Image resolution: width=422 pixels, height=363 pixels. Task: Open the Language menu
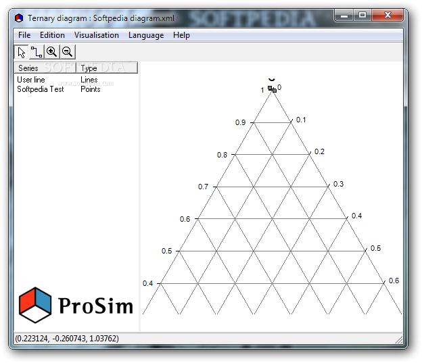pos(146,35)
